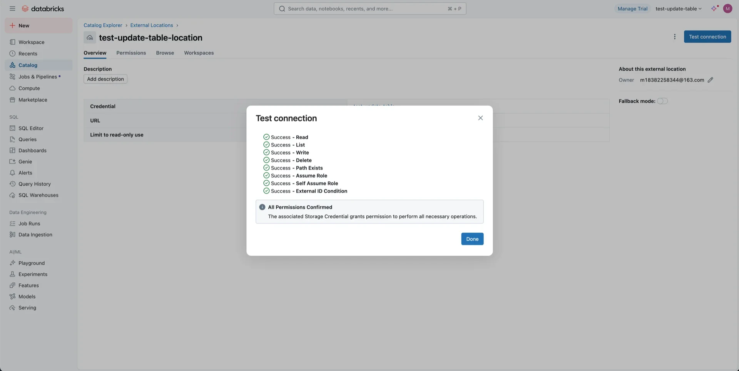The width and height of the screenshot is (739, 371).
Task: Click the Marketplace icon
Action: pyautogui.click(x=12, y=100)
